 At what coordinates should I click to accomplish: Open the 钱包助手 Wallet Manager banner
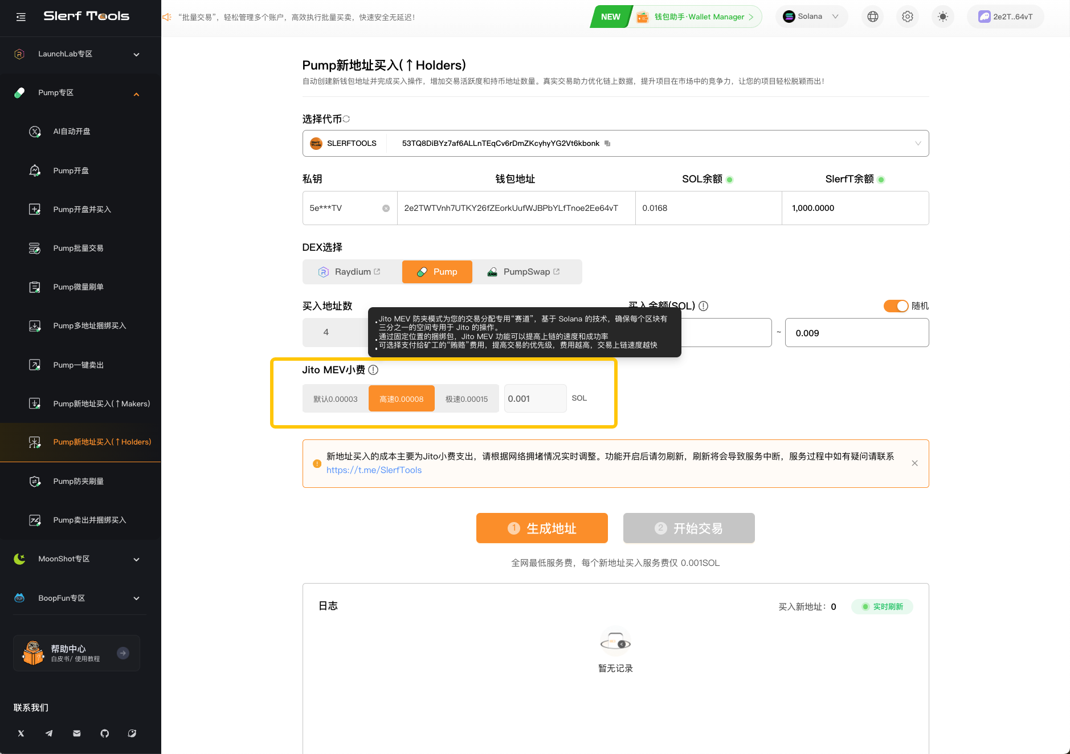[677, 17]
